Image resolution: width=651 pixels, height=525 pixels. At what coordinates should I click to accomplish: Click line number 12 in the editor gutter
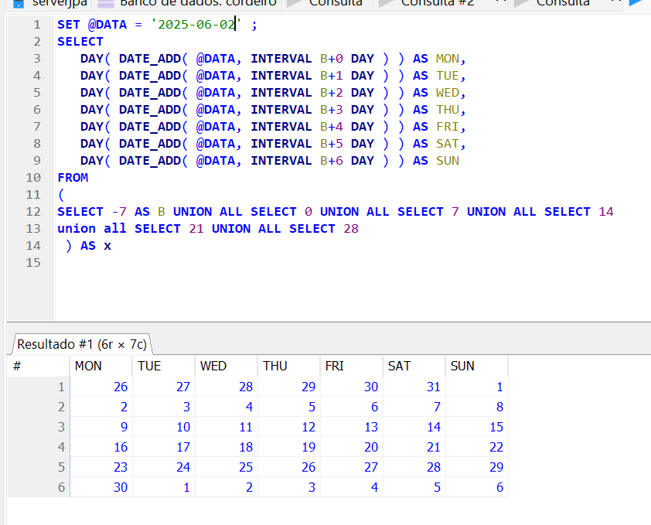pyautogui.click(x=32, y=211)
